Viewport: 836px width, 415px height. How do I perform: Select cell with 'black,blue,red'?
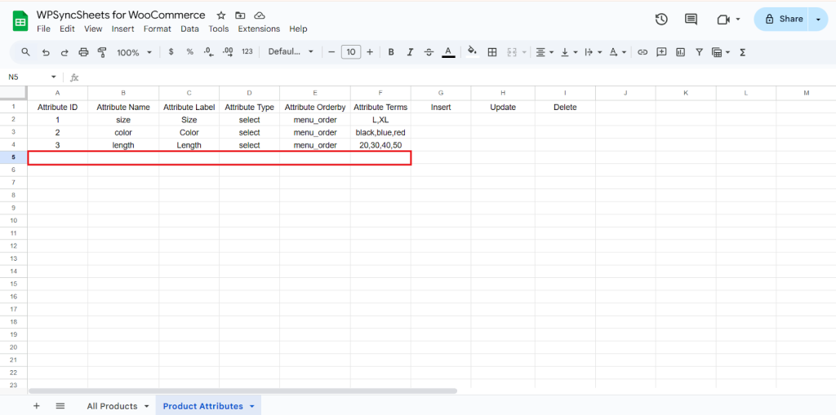click(x=380, y=132)
